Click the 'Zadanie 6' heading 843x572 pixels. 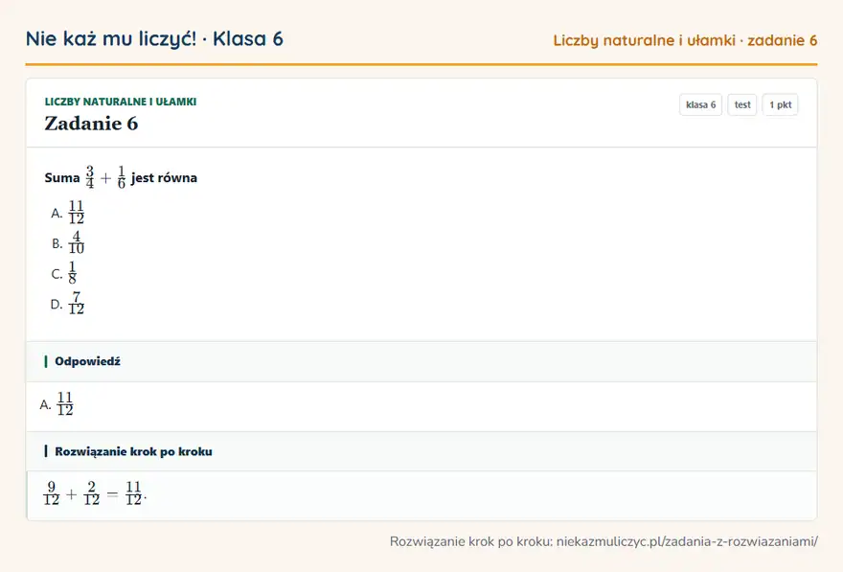pos(91,124)
